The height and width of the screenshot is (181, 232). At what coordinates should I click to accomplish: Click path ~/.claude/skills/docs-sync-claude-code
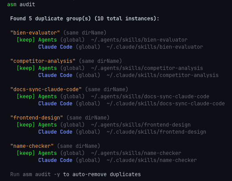(x=166, y=104)
